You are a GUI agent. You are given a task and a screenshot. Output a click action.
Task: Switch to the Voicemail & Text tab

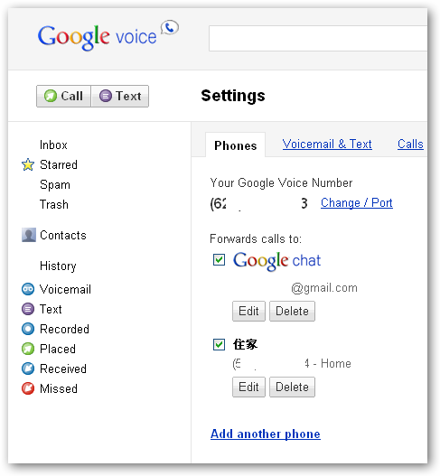pyautogui.click(x=327, y=144)
